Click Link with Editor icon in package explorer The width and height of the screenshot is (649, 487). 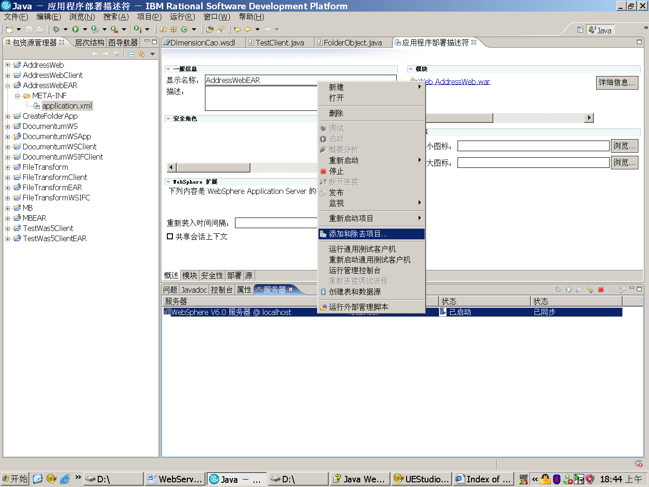pos(141,54)
